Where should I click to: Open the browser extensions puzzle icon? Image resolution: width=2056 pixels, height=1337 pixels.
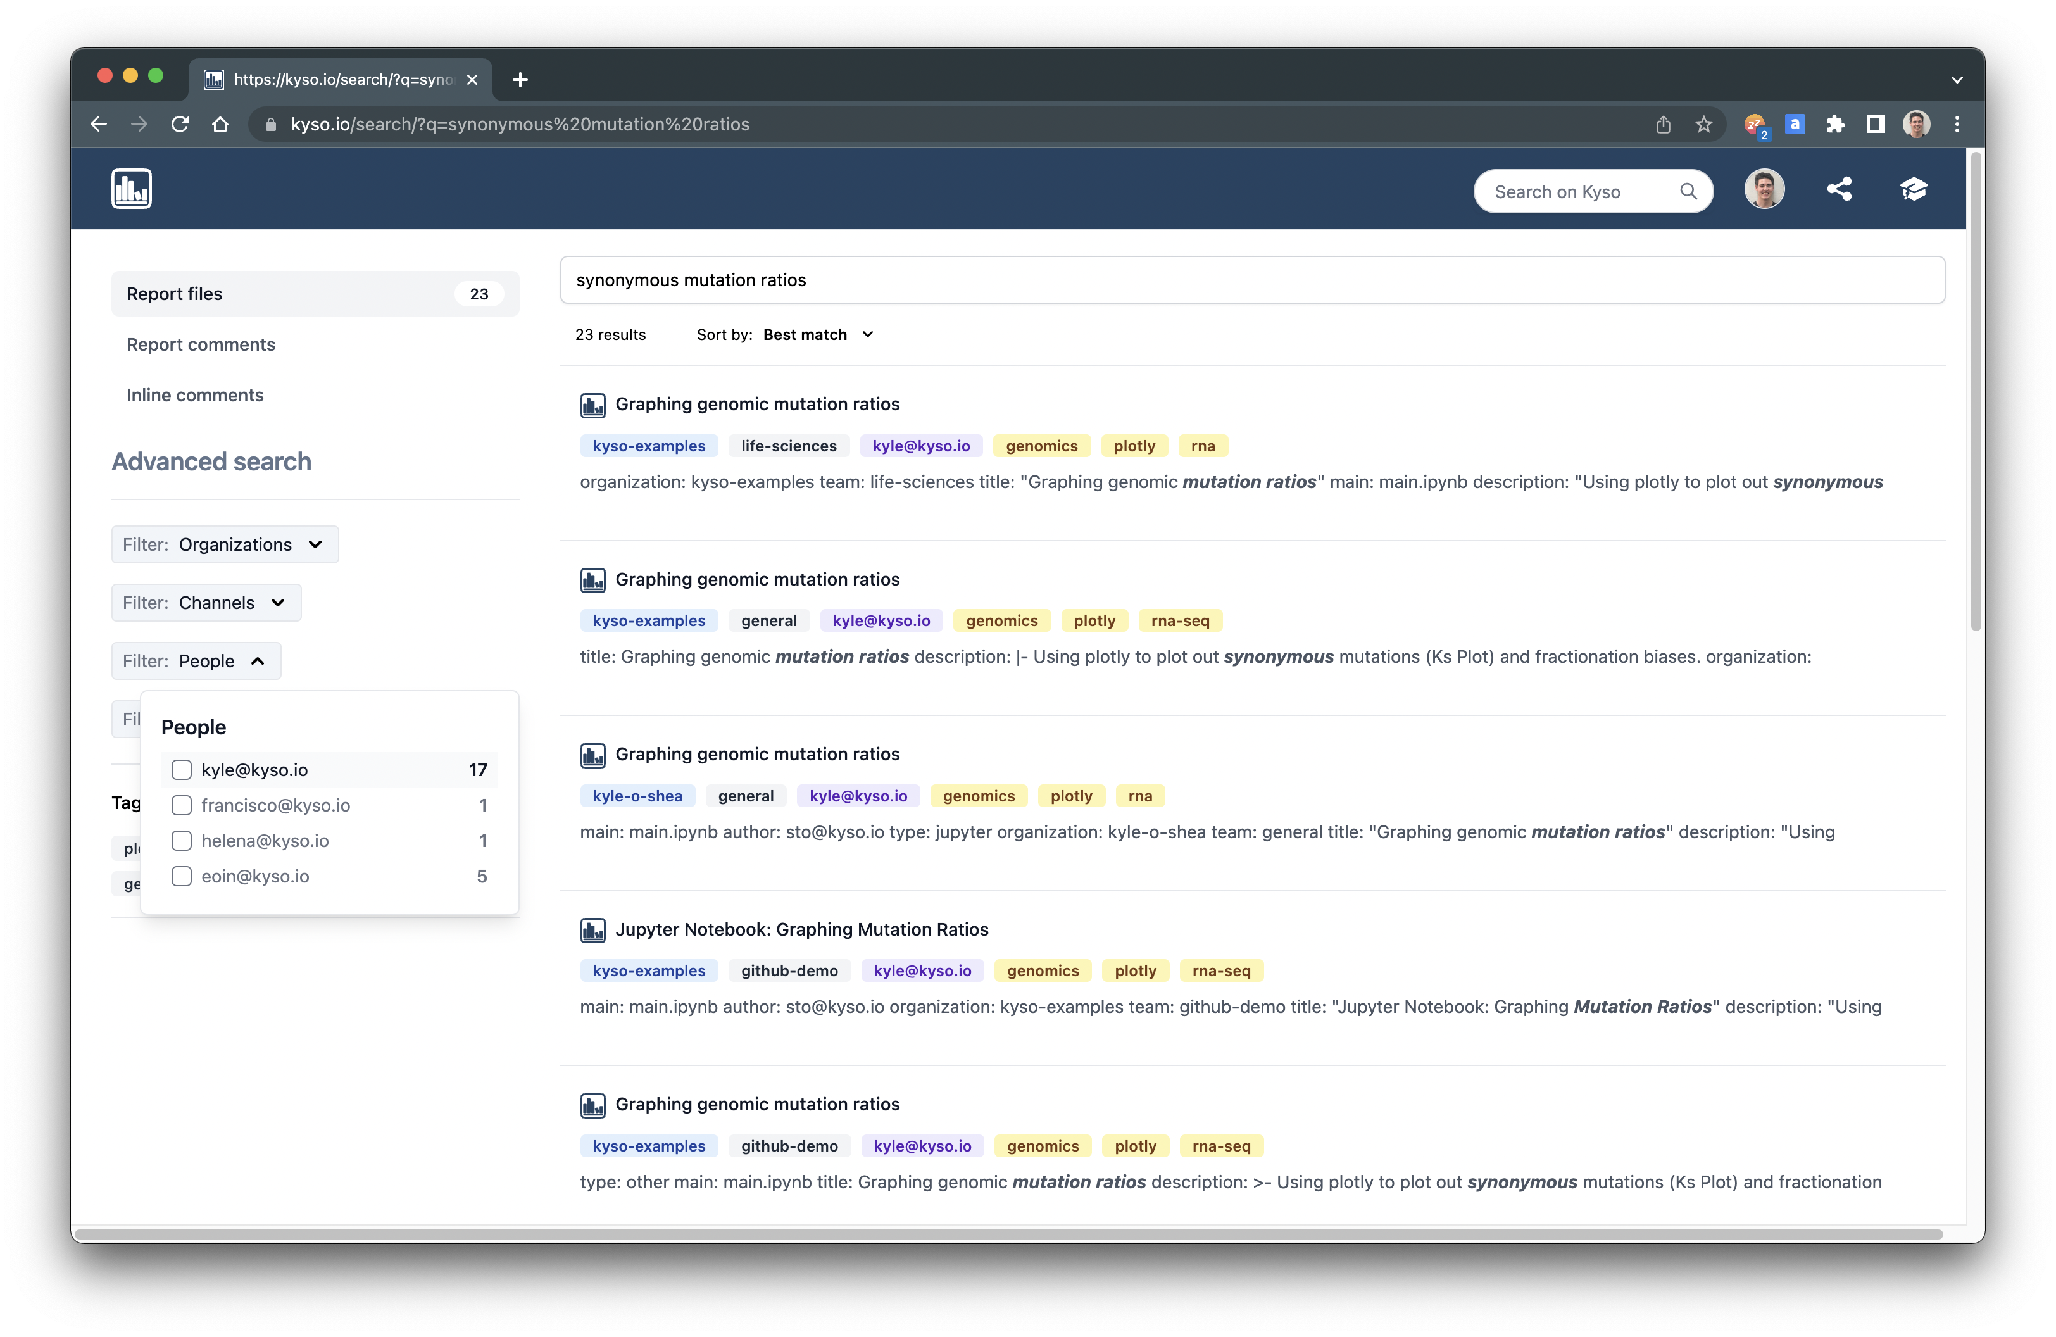pos(1835,124)
